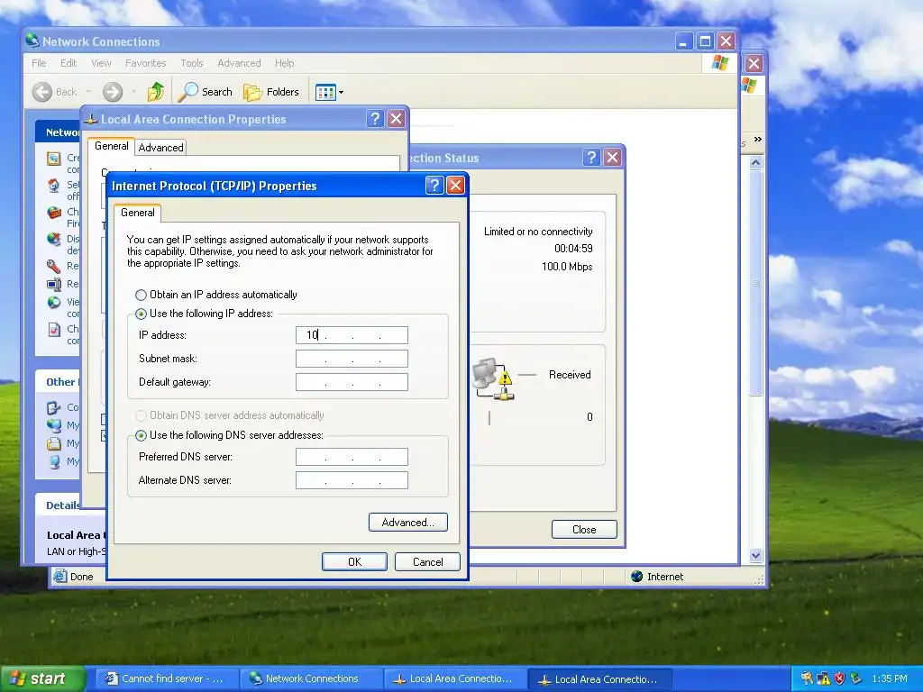Click the Subnet mask input field
This screenshot has height=692, width=923.
click(x=352, y=359)
